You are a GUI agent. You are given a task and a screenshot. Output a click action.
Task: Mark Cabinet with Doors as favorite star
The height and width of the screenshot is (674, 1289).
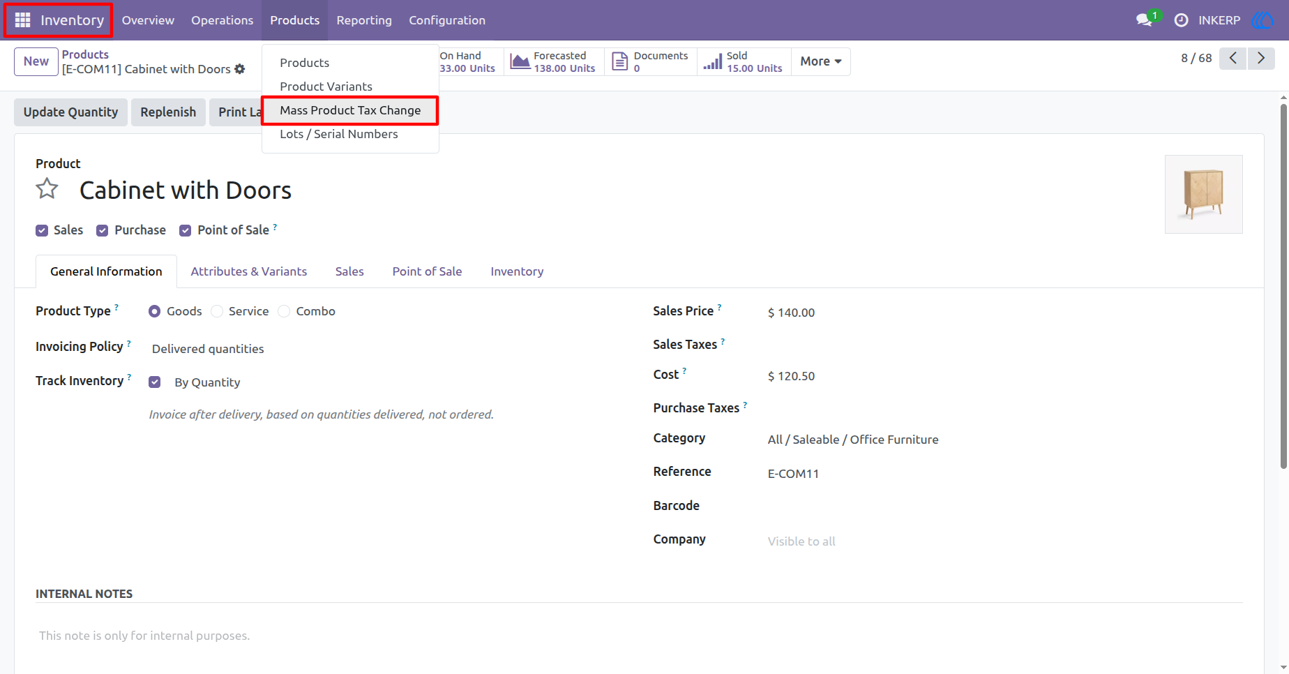coord(47,189)
